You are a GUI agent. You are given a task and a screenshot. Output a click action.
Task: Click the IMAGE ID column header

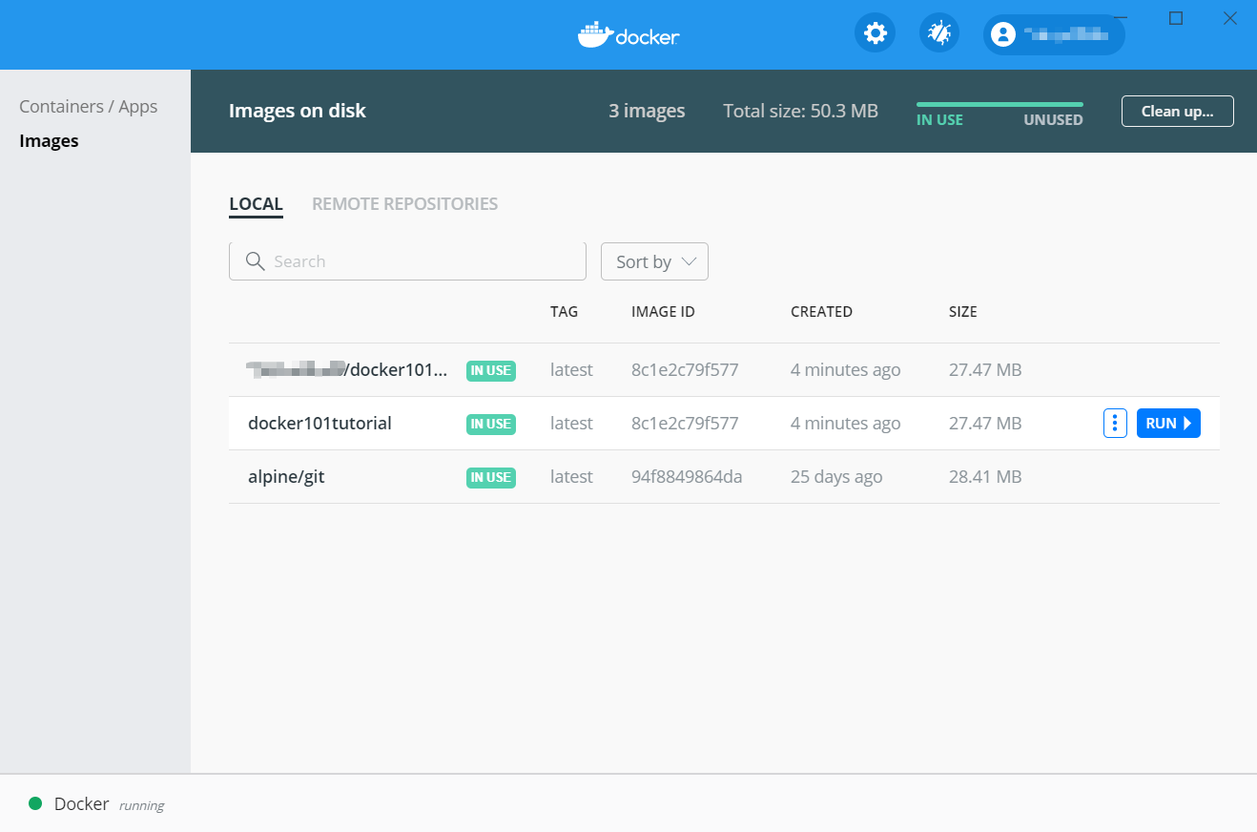coord(663,312)
